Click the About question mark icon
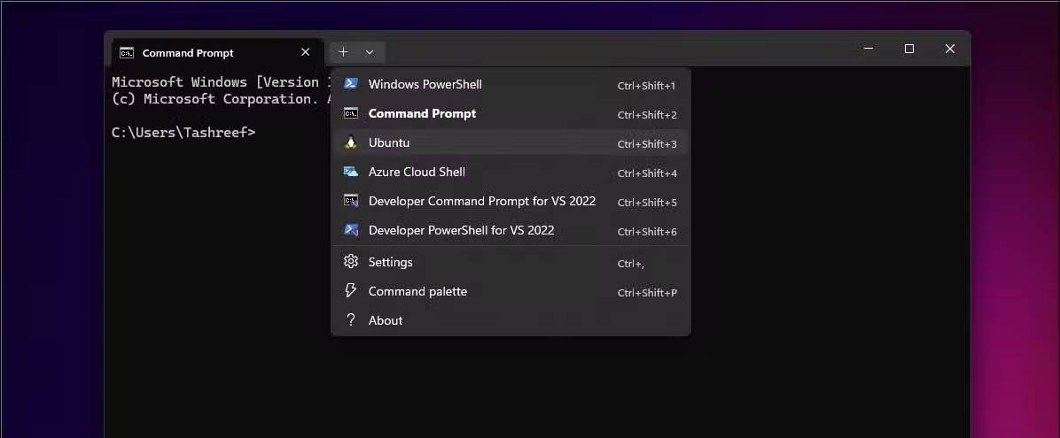This screenshot has width=1060, height=438. coord(351,320)
